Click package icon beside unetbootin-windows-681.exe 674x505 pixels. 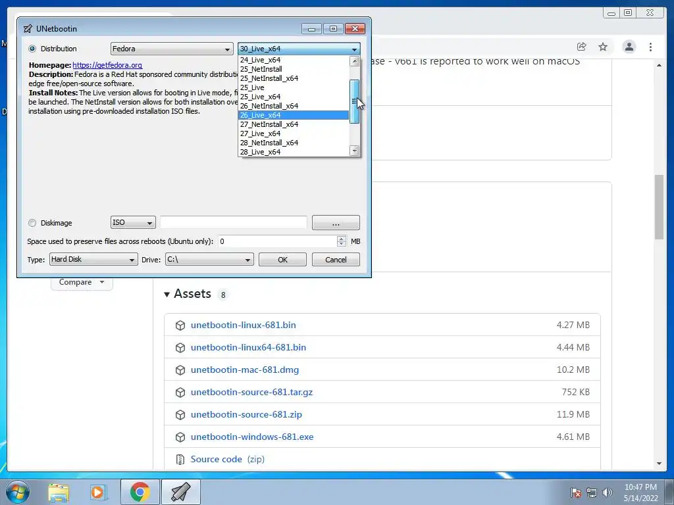coord(180,437)
